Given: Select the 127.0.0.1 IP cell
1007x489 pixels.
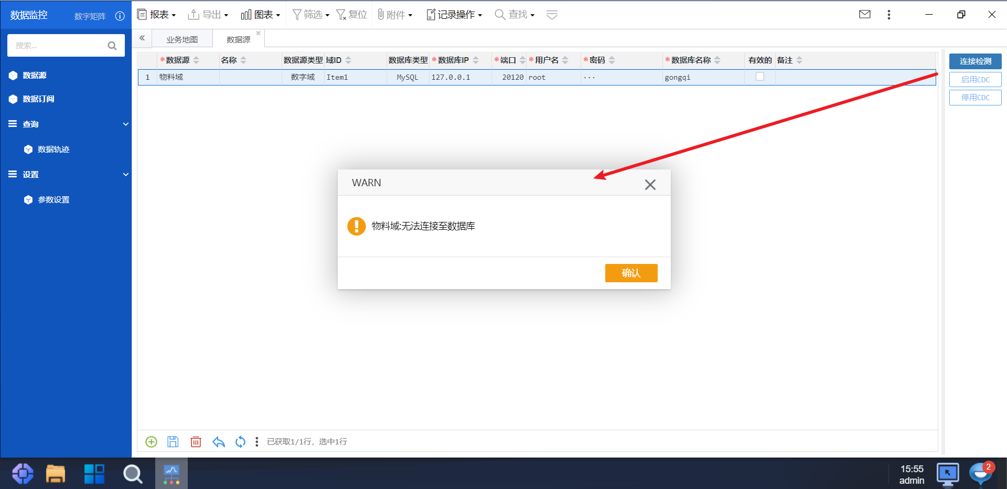Looking at the screenshot, I should [460, 77].
